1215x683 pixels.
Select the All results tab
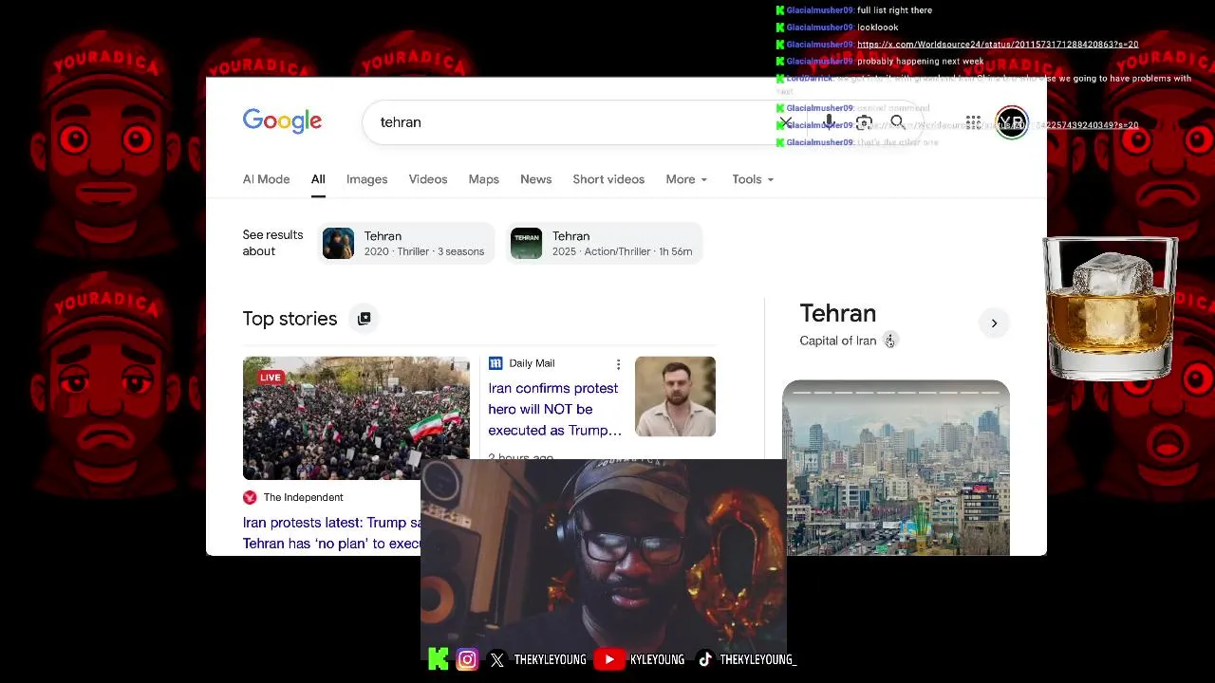coord(318,179)
